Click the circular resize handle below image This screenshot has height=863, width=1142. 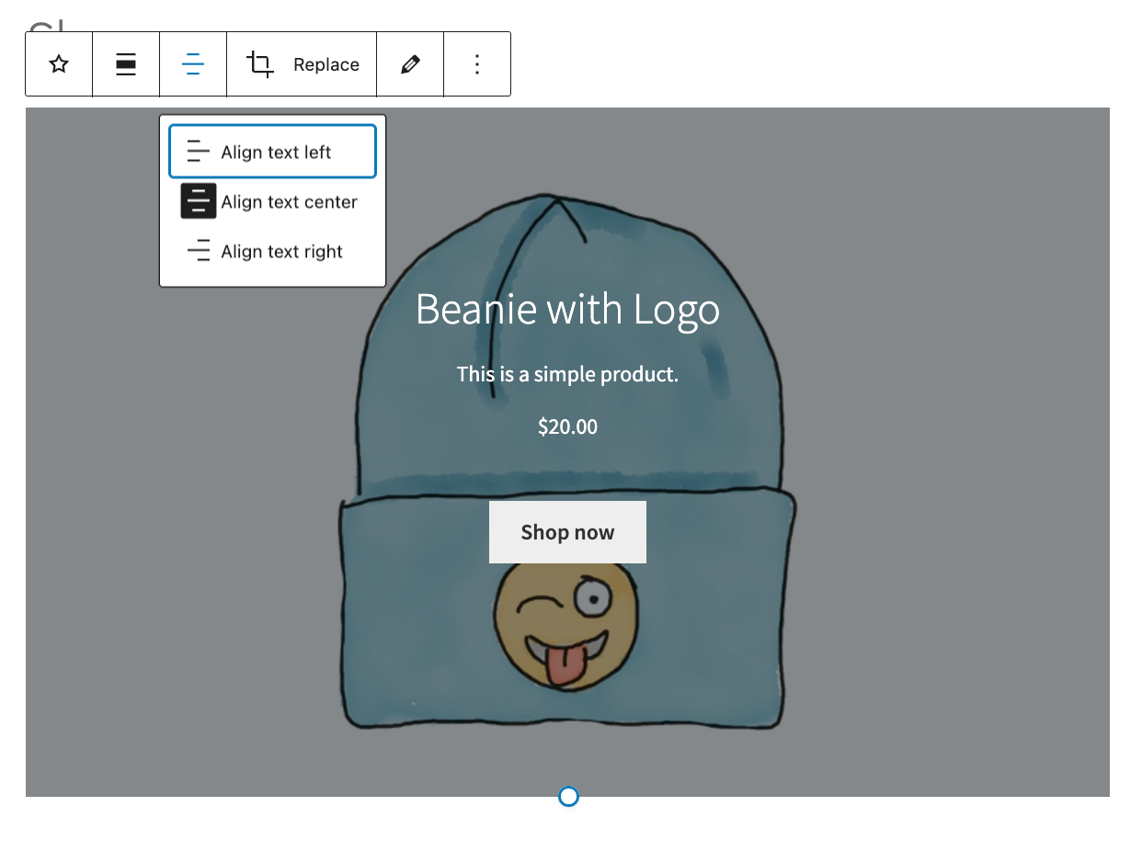pyautogui.click(x=569, y=797)
